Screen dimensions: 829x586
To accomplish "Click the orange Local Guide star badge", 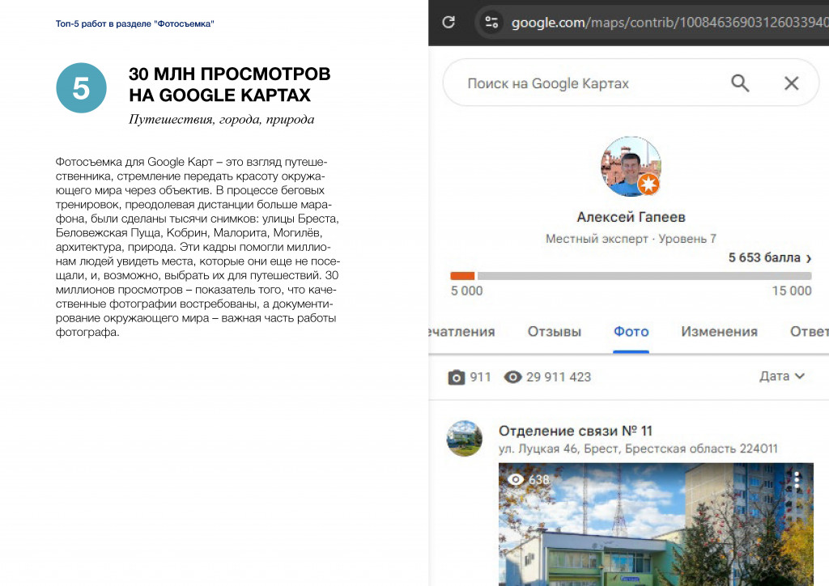I will [x=648, y=184].
